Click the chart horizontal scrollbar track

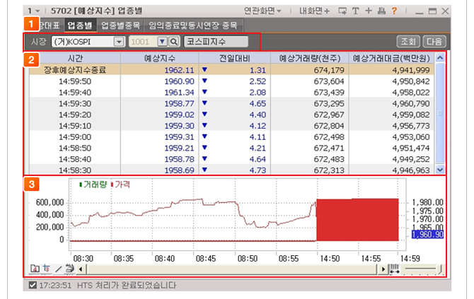click(232, 269)
